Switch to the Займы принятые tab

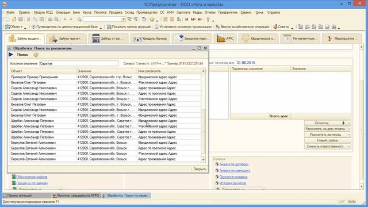coord(66,39)
